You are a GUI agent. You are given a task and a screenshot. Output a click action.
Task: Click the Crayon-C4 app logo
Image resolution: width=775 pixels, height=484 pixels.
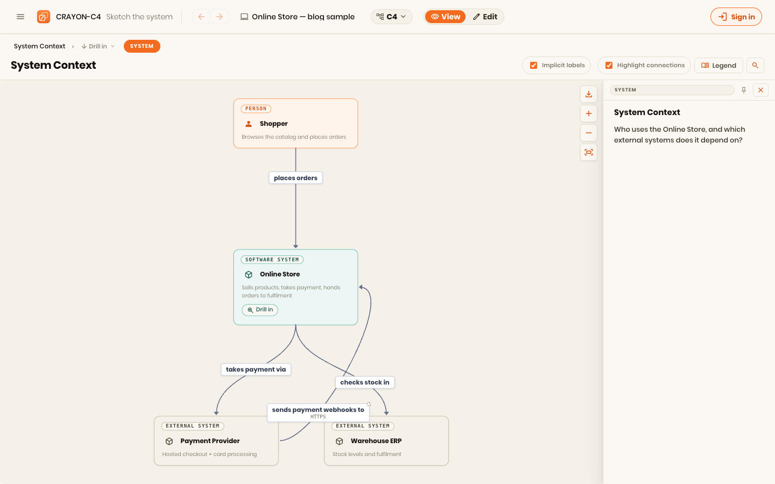(44, 17)
